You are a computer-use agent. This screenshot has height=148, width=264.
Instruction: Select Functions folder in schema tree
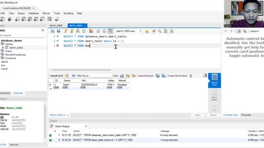click(x=10, y=58)
